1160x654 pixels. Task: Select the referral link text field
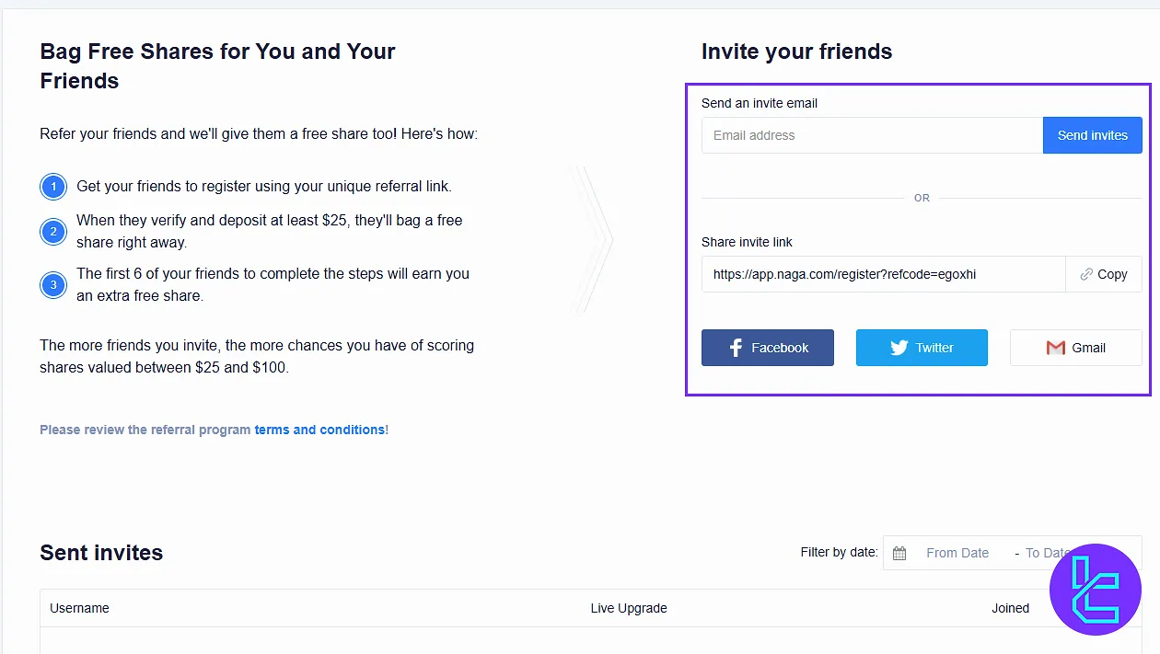(883, 274)
